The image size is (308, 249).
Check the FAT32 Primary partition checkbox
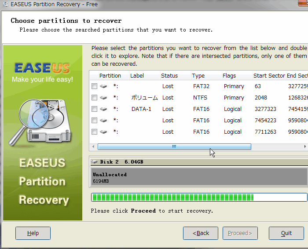click(94, 86)
